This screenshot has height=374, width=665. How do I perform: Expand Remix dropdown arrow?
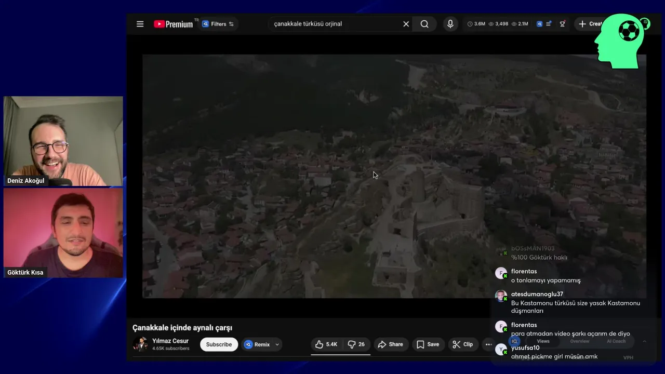277,344
